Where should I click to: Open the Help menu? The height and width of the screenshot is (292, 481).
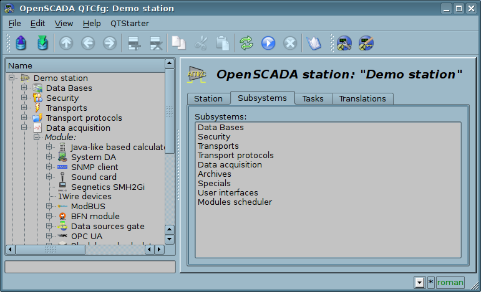[x=92, y=24]
